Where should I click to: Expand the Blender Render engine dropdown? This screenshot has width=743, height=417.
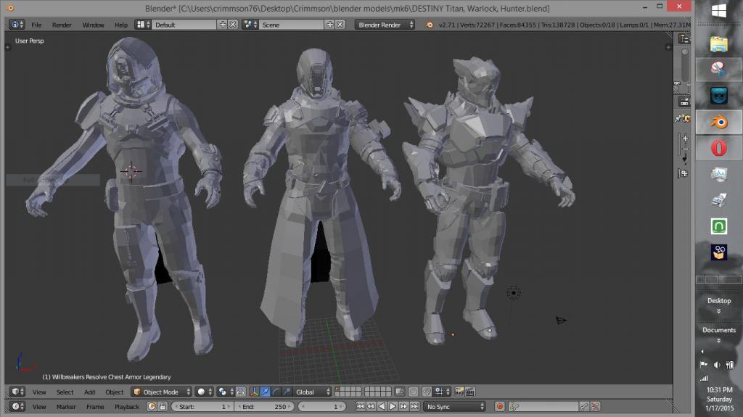[x=385, y=25]
